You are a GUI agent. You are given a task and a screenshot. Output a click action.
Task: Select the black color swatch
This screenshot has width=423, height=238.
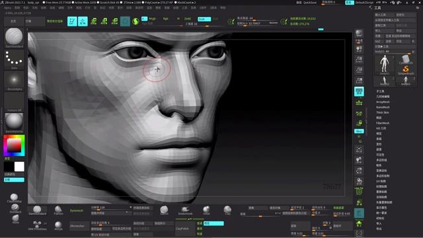pos(9,167)
